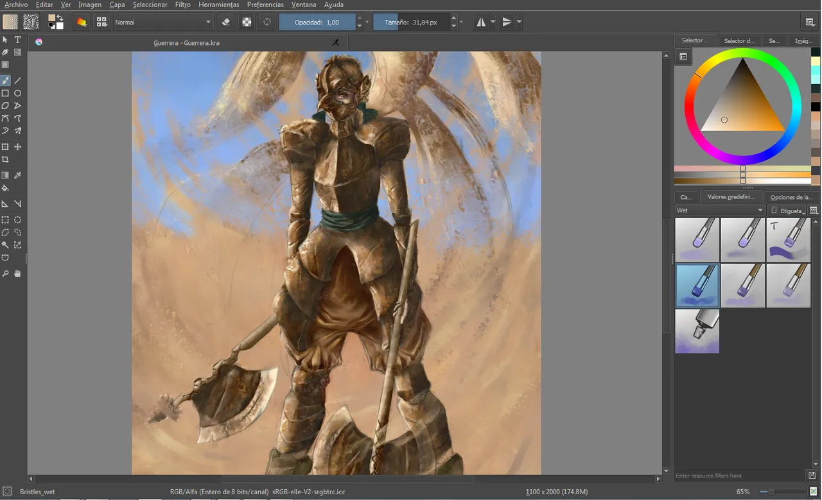
Task: Select the Color Picker eyedropper tool
Action: click(x=18, y=175)
